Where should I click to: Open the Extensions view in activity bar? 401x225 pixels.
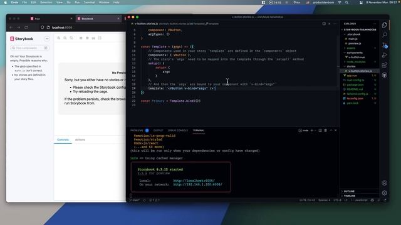pos(384,65)
